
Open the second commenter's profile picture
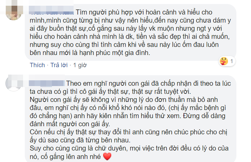14,83
